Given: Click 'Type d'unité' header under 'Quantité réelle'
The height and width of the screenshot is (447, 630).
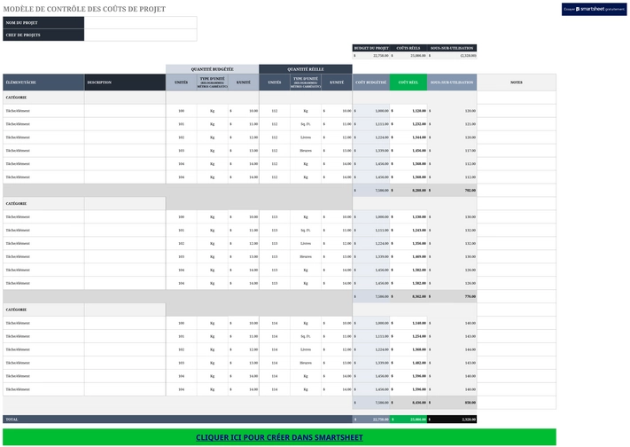Looking at the screenshot, I should [306, 82].
